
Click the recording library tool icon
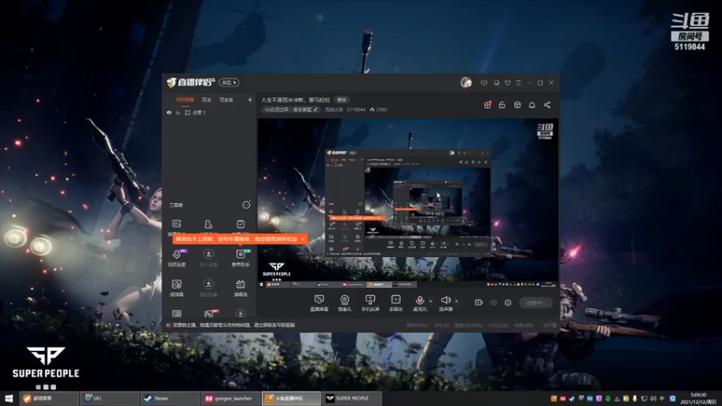(177, 284)
